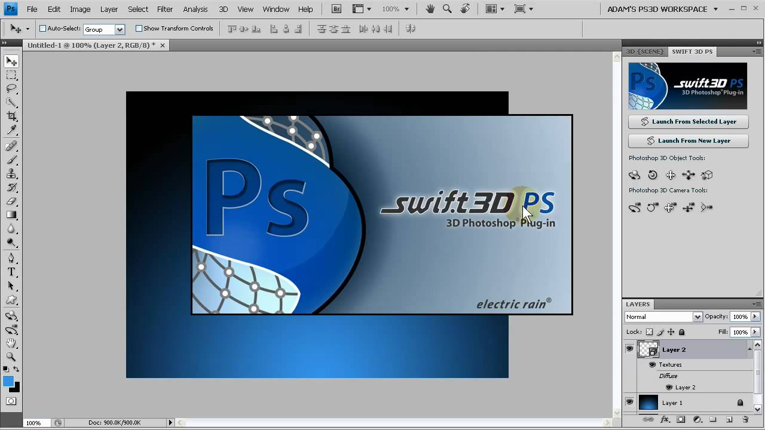Hide Layer 1 with its eye icon
The height and width of the screenshot is (430, 765).
coord(629,402)
